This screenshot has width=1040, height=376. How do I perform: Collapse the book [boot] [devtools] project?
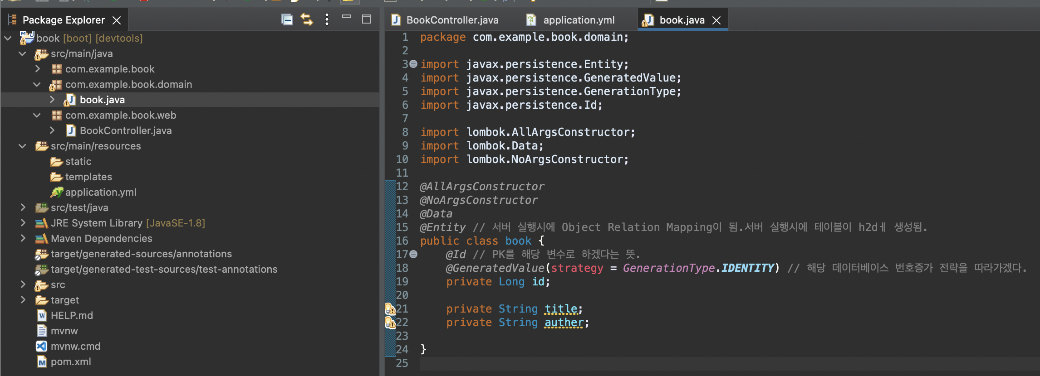(8, 38)
